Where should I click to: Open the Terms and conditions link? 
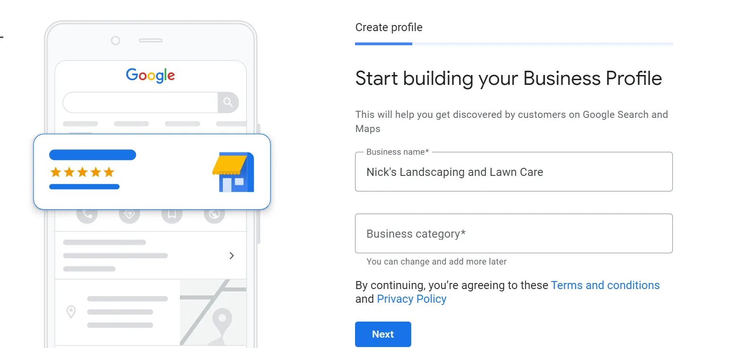[605, 285]
